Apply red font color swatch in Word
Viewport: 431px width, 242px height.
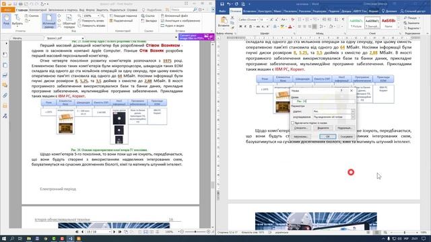point(290,27)
